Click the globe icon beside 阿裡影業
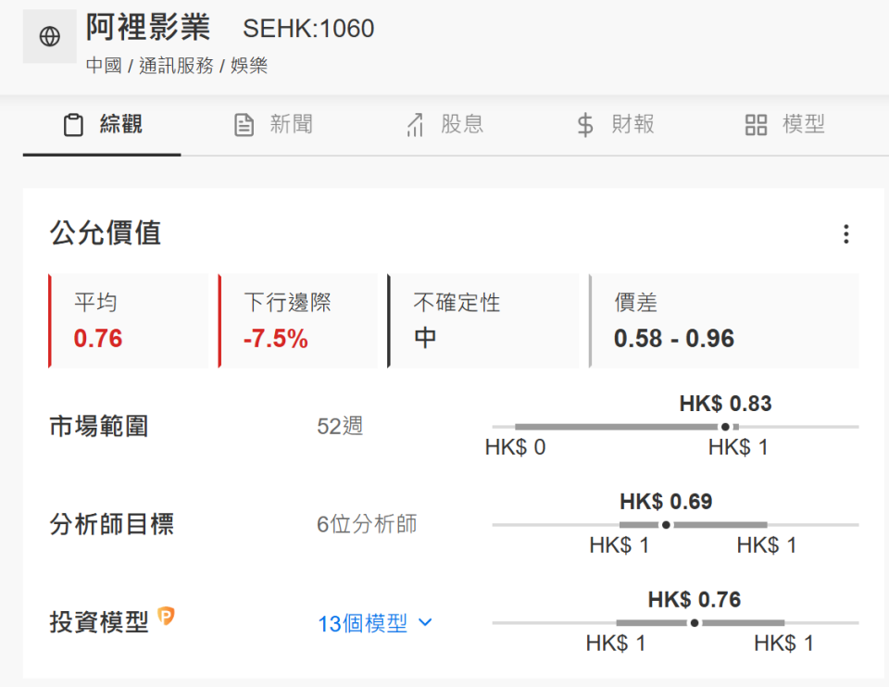Viewport: 889px width, 687px height. [49, 36]
